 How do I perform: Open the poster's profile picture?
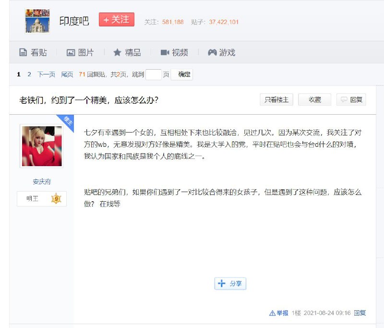[x=42, y=146]
